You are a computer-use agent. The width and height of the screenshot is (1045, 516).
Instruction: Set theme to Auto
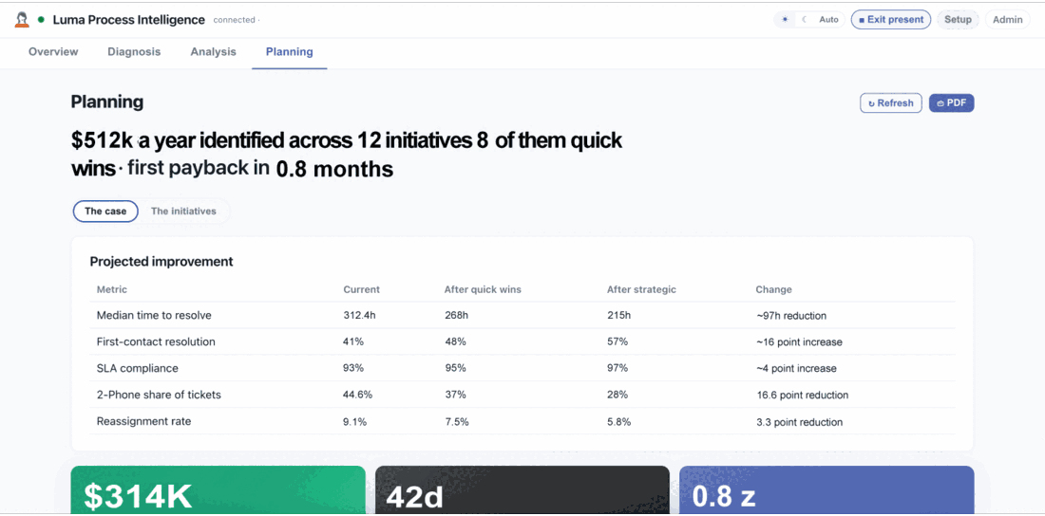[x=828, y=20]
